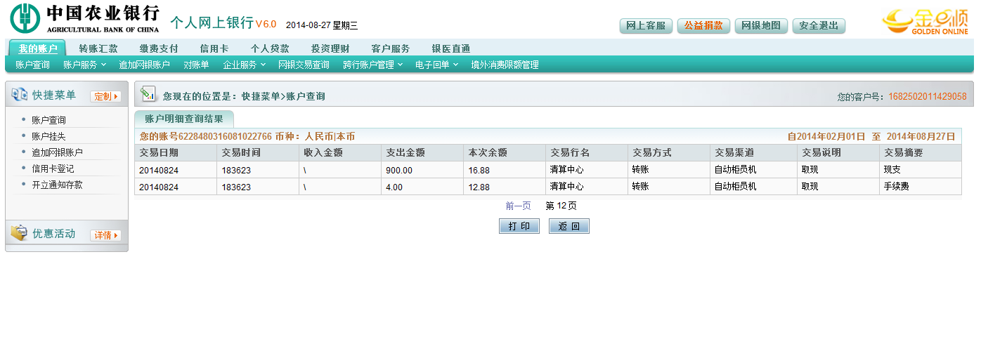Click the 支出金额 column header
Image resolution: width=981 pixels, height=344 pixels.
tap(423, 152)
